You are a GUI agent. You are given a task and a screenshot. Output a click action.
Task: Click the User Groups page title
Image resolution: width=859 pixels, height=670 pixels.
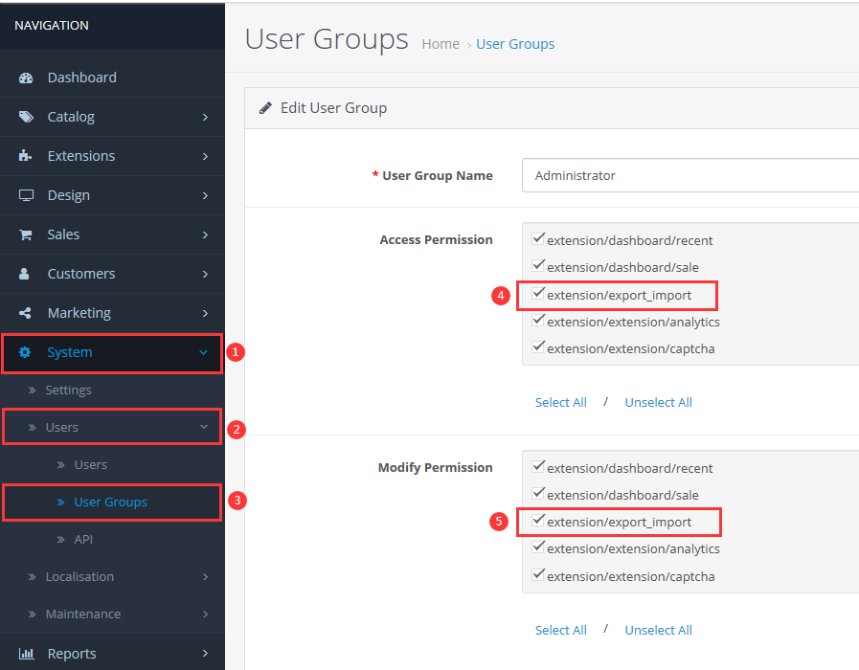(327, 39)
